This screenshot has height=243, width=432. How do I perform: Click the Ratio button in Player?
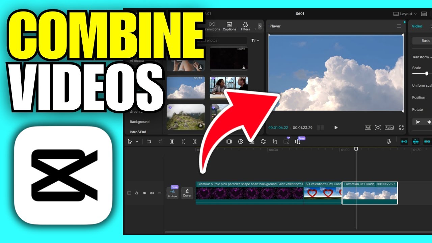(x=389, y=128)
